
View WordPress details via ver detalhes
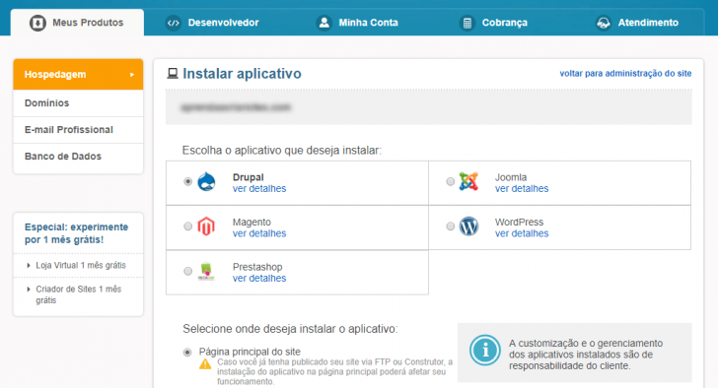pos(522,233)
